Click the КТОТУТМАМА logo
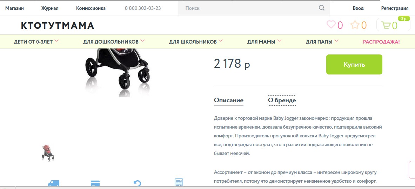 click(x=58, y=25)
